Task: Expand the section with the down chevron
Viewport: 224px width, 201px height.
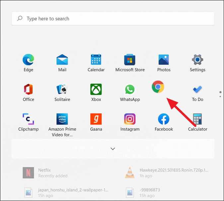Action: 113,149
